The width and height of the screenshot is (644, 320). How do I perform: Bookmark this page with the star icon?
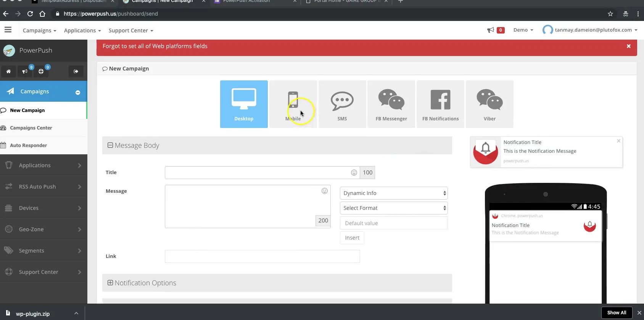click(x=610, y=14)
